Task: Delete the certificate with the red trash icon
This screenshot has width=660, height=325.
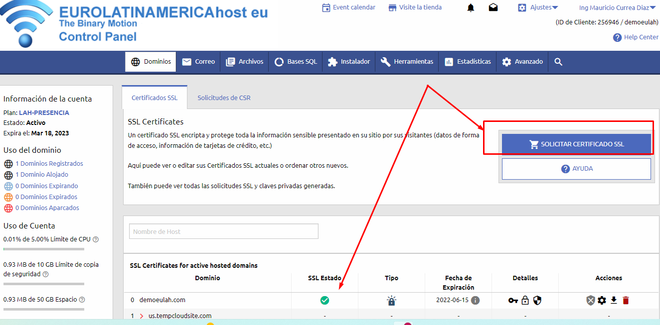Action: 626,300
